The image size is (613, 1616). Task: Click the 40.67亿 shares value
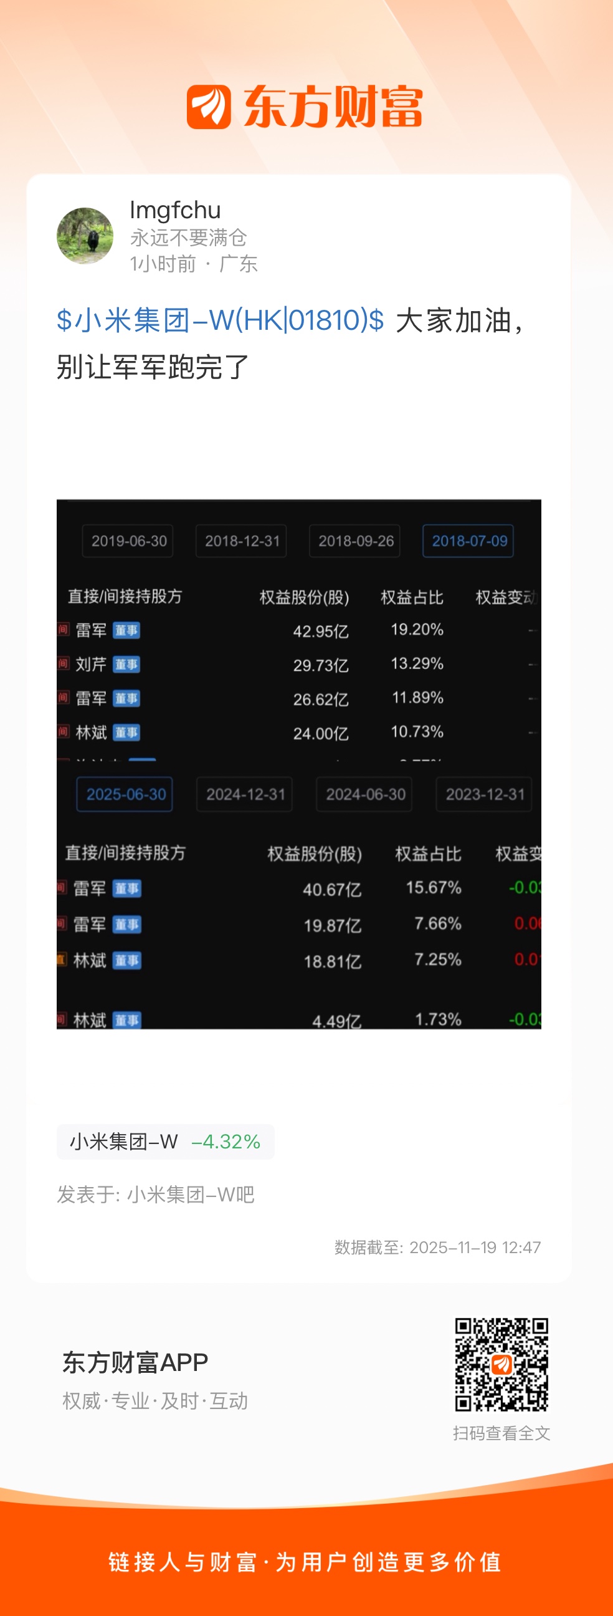pyautogui.click(x=332, y=890)
